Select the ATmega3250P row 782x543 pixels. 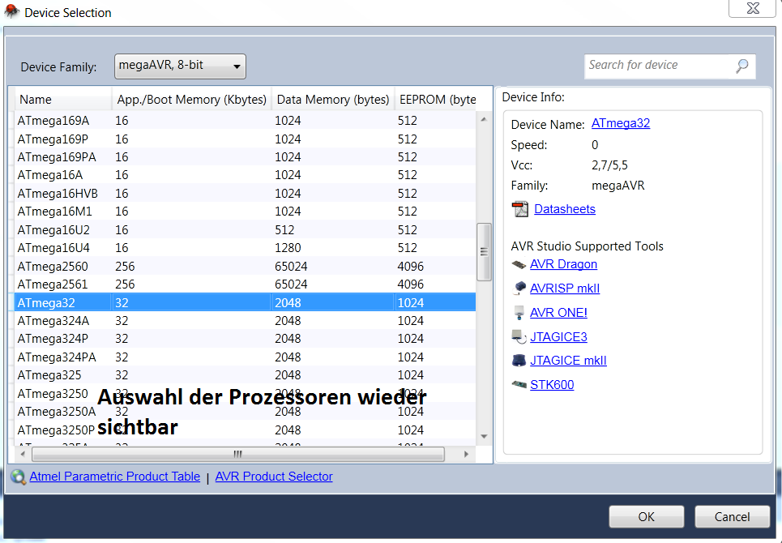245,430
